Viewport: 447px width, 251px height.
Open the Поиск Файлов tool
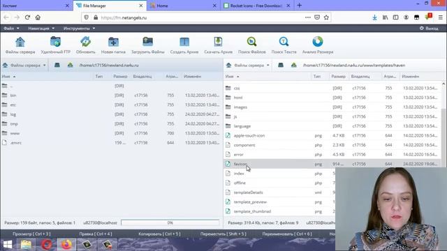(251, 45)
